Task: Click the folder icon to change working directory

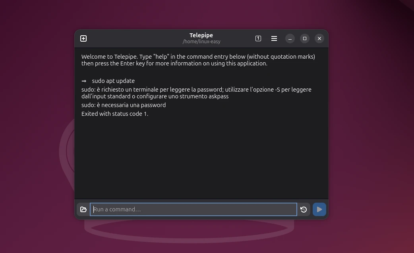Action: (83, 209)
